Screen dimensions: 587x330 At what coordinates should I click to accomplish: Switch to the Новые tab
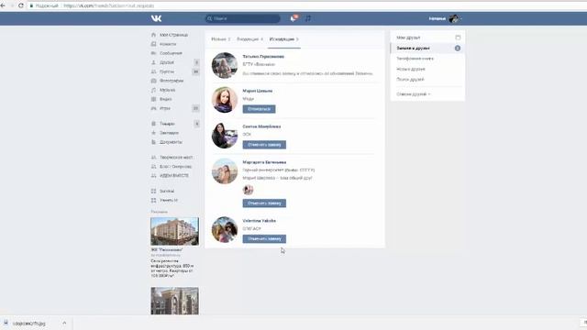pos(220,39)
